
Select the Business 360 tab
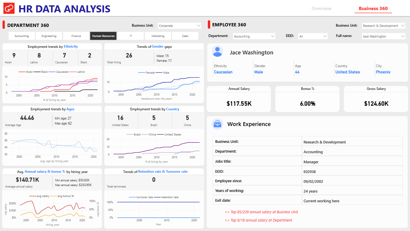pyautogui.click(x=373, y=9)
